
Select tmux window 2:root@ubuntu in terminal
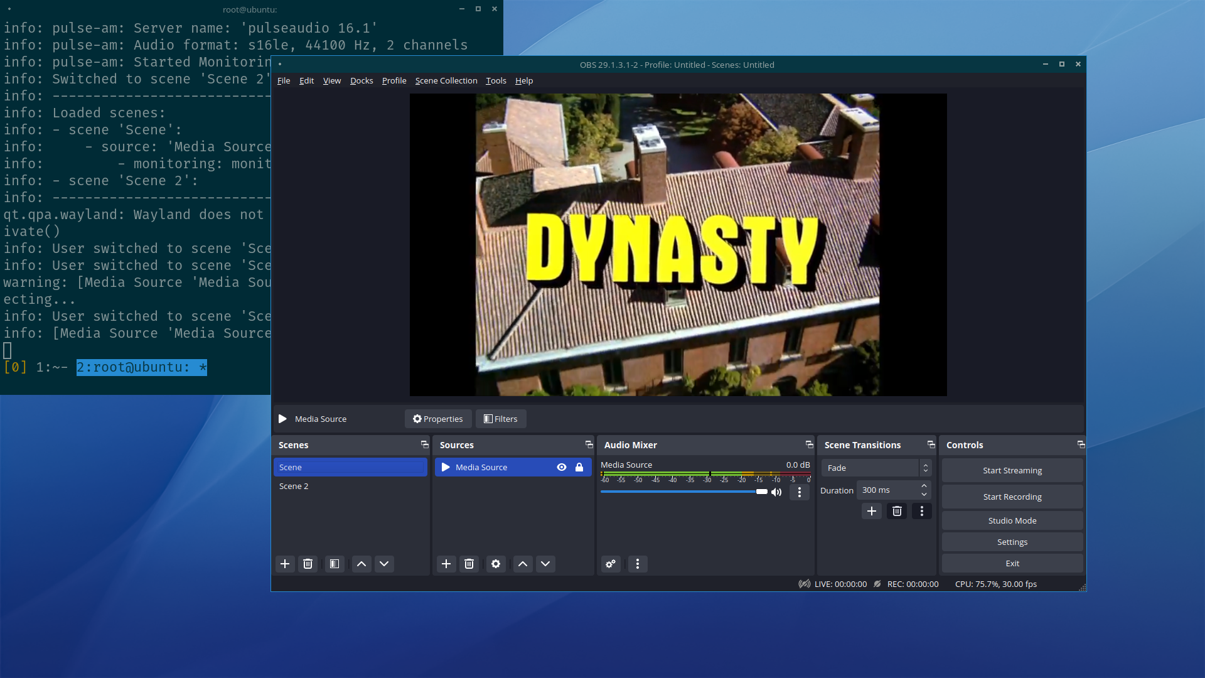coord(142,367)
